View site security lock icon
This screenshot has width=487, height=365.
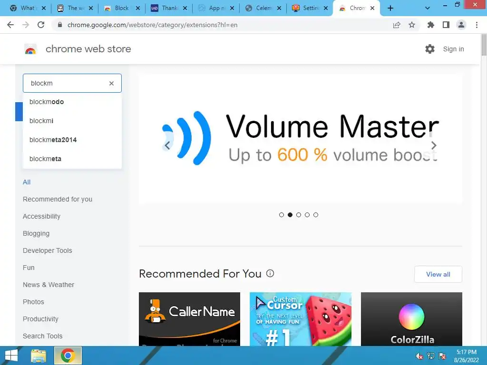(60, 25)
